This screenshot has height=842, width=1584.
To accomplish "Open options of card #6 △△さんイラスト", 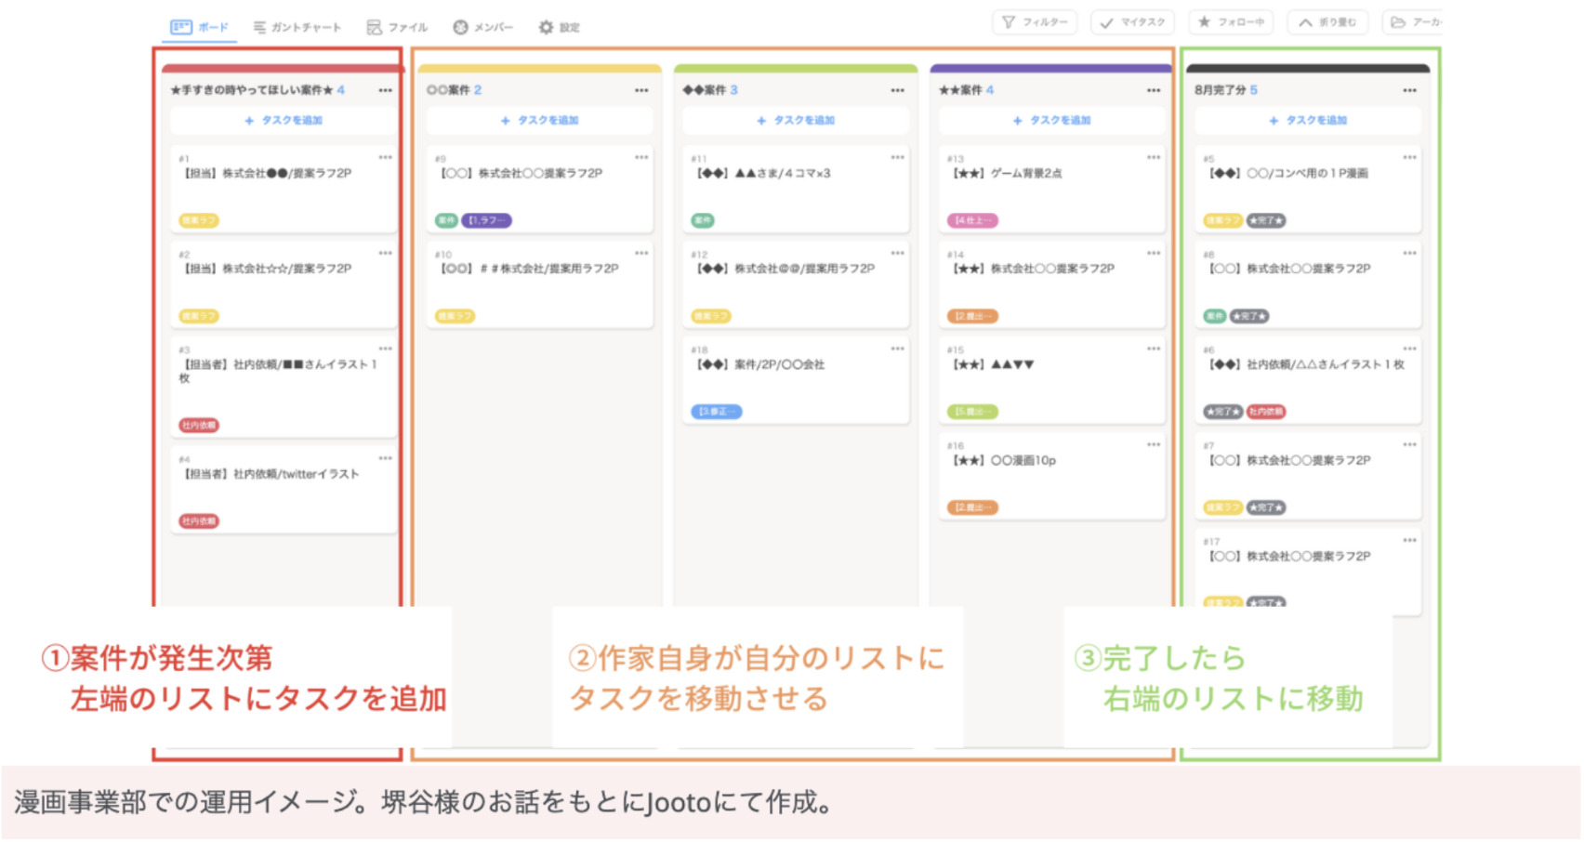I will pyautogui.click(x=1409, y=349).
